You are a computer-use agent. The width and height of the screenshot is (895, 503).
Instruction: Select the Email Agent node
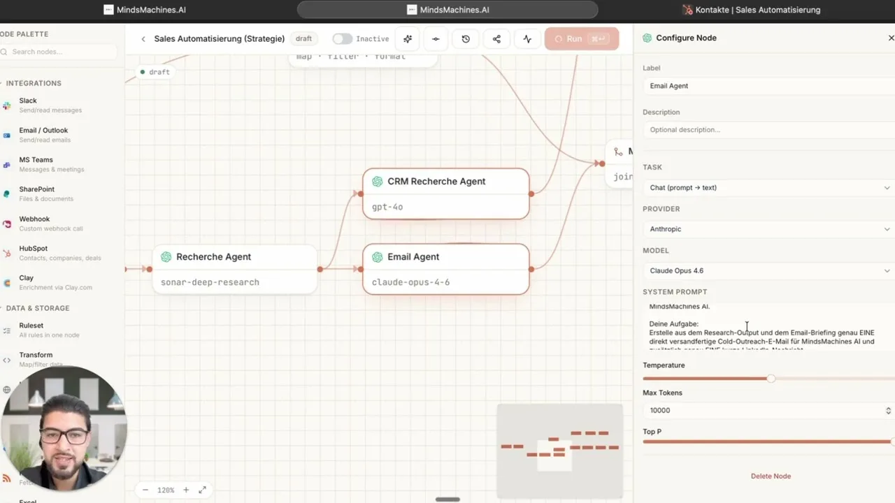[446, 269]
